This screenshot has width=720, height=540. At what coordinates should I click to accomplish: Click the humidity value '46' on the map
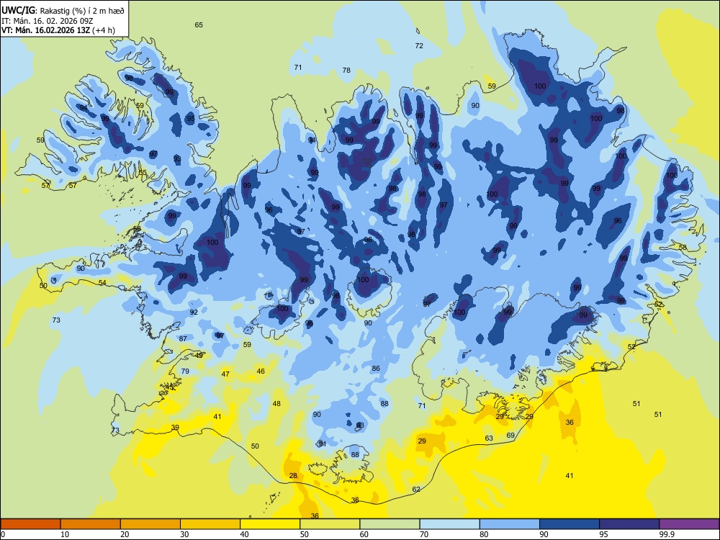(261, 371)
